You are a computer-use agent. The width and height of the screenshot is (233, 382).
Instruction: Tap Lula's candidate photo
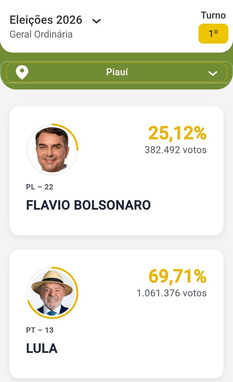tap(52, 292)
